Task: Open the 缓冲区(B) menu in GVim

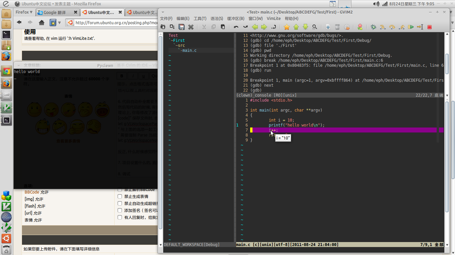Action: pyautogui.click(x=235, y=19)
